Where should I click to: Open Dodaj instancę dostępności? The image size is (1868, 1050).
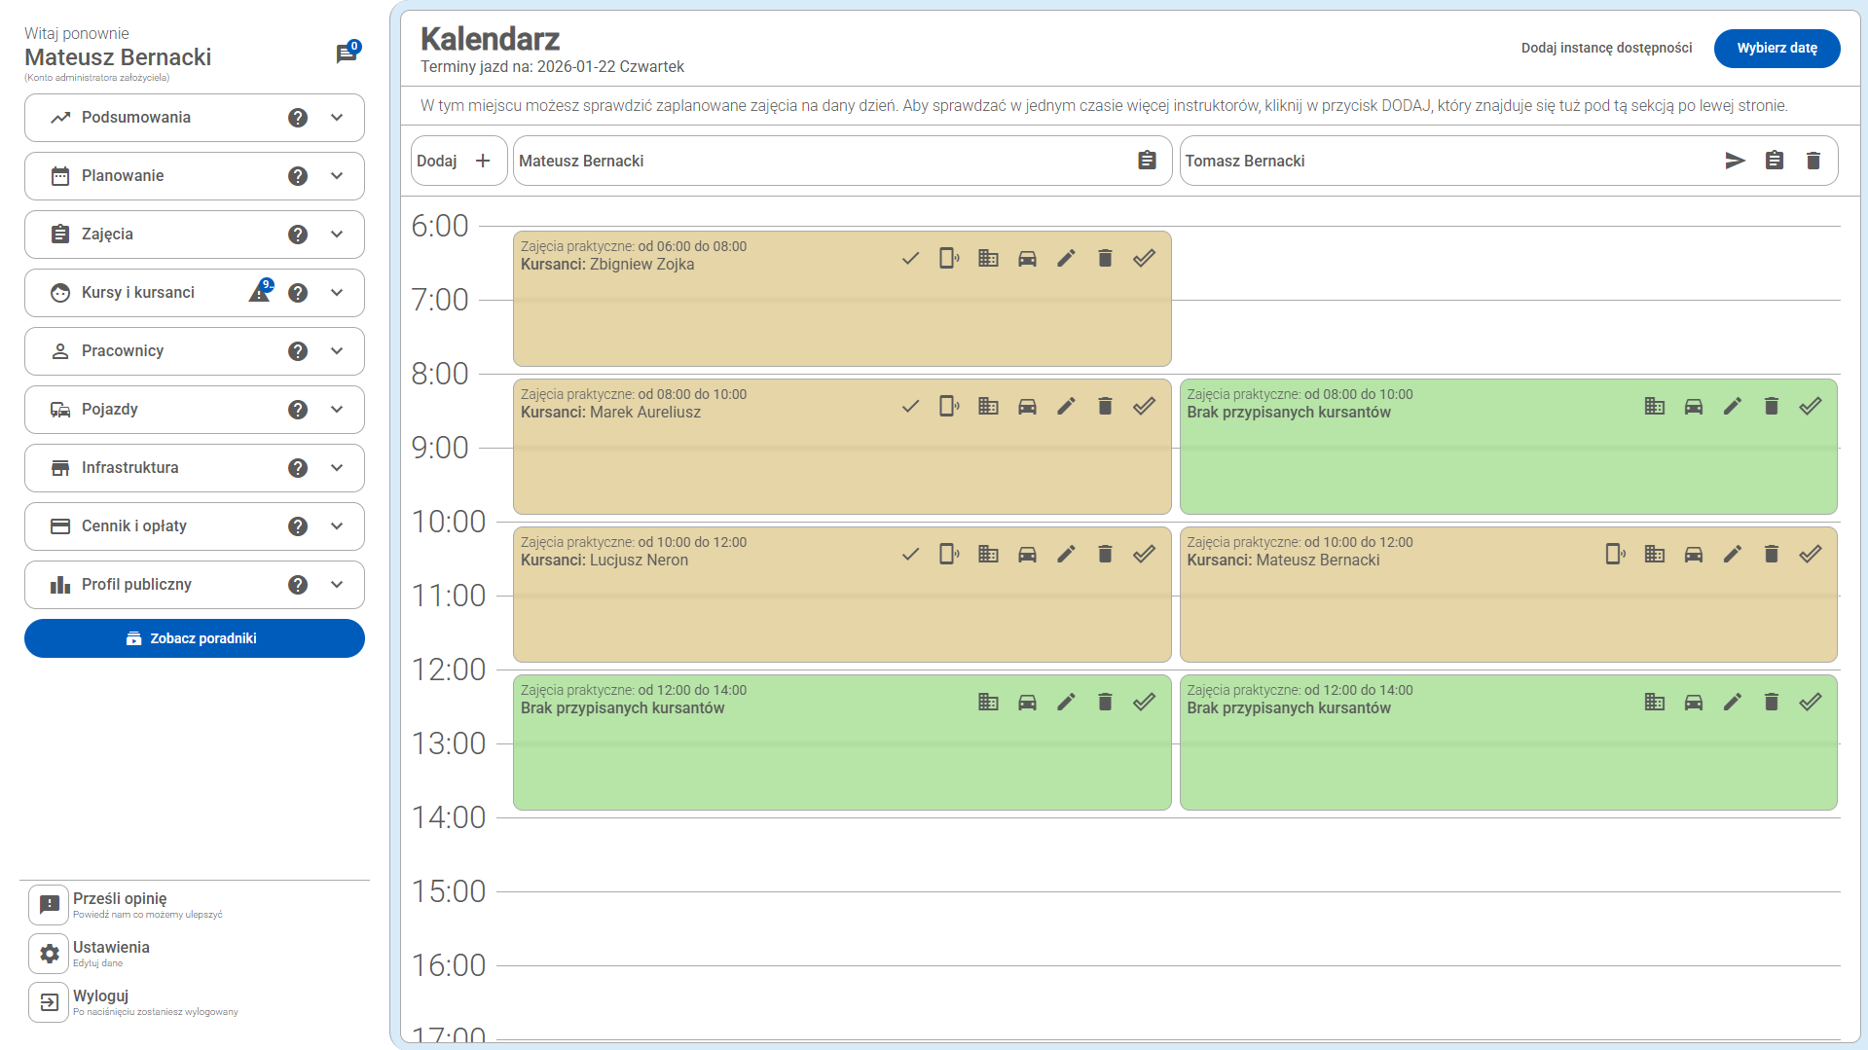coord(1605,48)
